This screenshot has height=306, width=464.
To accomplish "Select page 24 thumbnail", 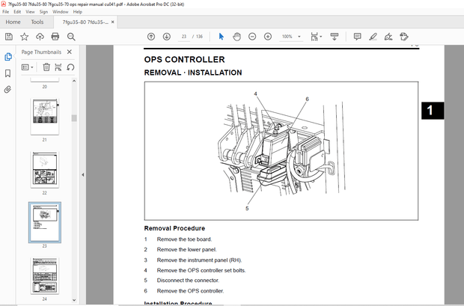I will (45, 275).
